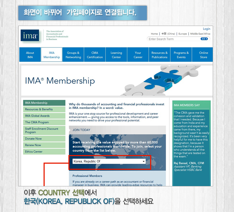Go to the Home link
234x212 pixels.
pos(154,34)
